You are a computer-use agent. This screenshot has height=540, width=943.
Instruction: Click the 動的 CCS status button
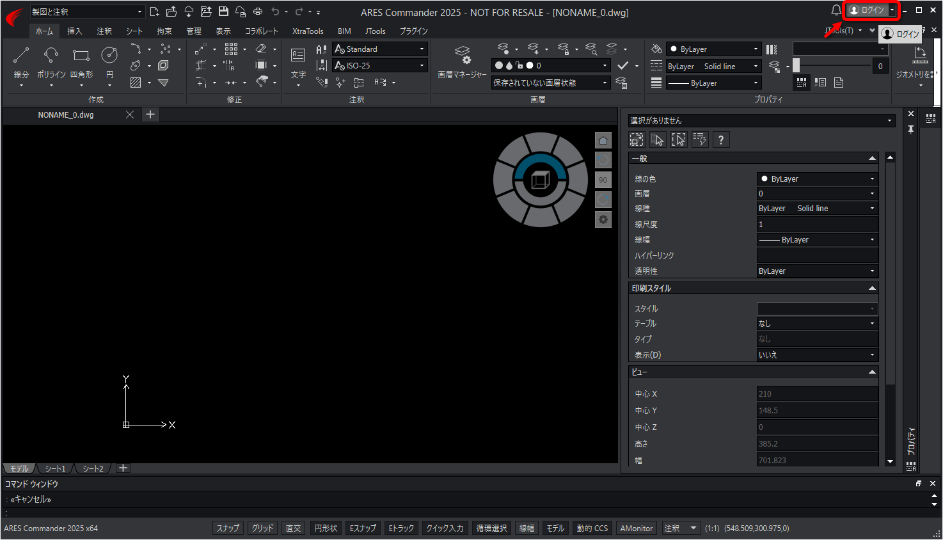point(592,528)
